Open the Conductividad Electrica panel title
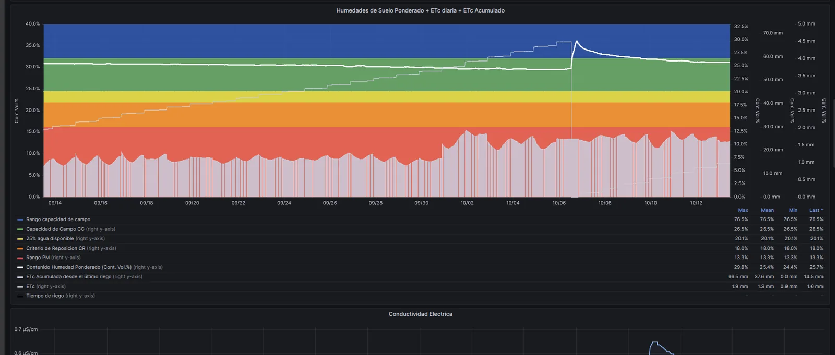Viewport: 835px width, 355px height. coord(420,314)
